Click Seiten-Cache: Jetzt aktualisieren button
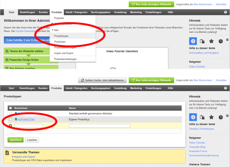The width and height of the screenshot is (230, 167). (102, 80)
